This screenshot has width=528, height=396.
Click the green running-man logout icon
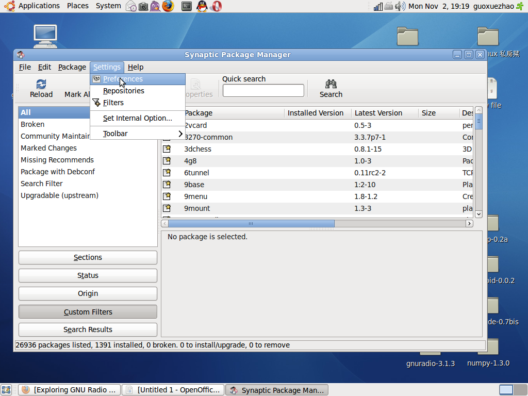[521, 6]
